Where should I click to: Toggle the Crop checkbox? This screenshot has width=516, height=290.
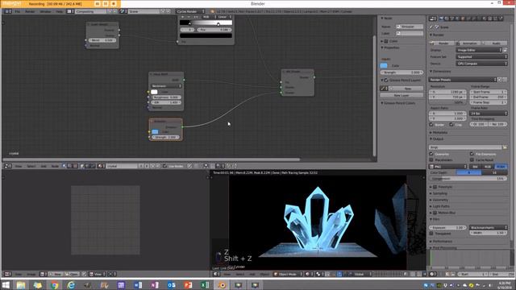tap(451, 125)
